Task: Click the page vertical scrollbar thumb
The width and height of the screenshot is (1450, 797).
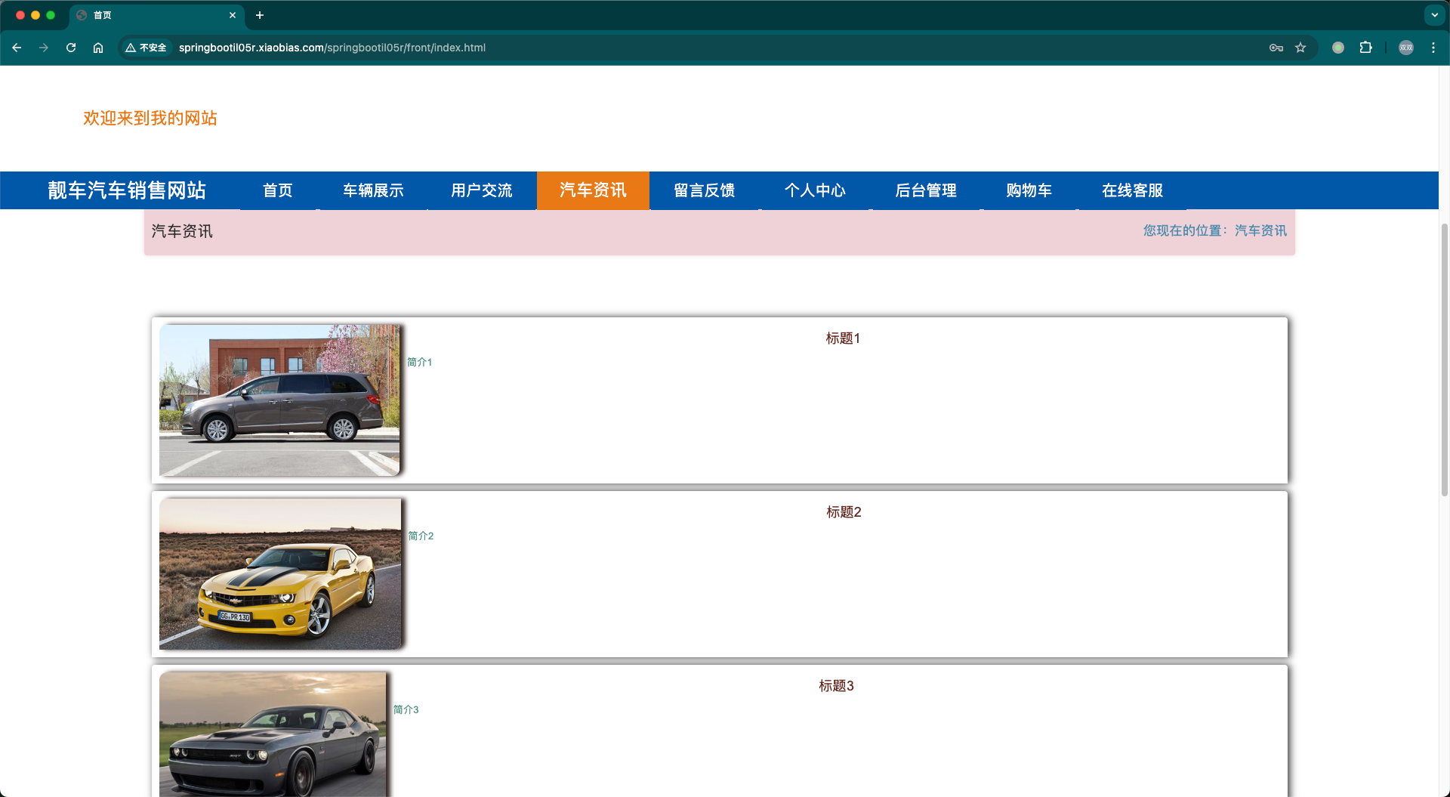Action: click(1444, 360)
